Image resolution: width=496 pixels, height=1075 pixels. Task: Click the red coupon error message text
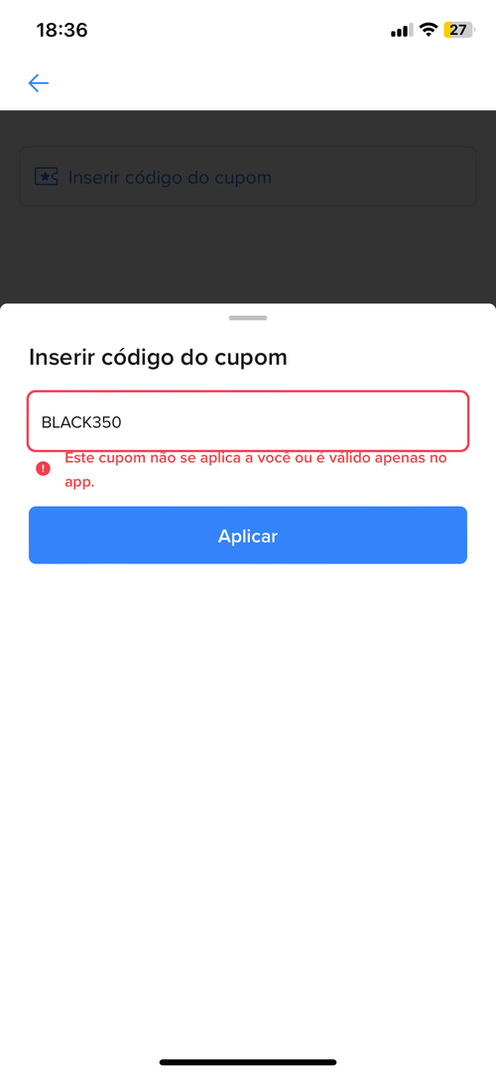click(x=255, y=470)
